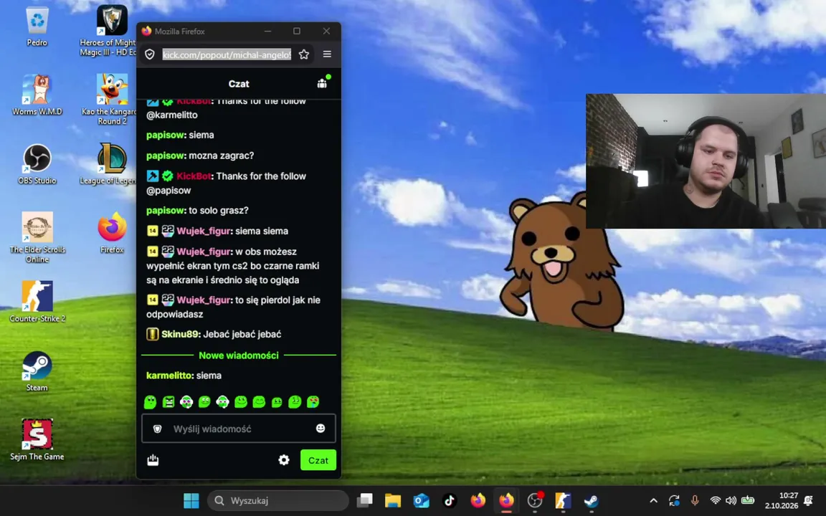The width and height of the screenshot is (826, 516).
Task: Click the shield identity icon in message box
Action: click(x=157, y=429)
